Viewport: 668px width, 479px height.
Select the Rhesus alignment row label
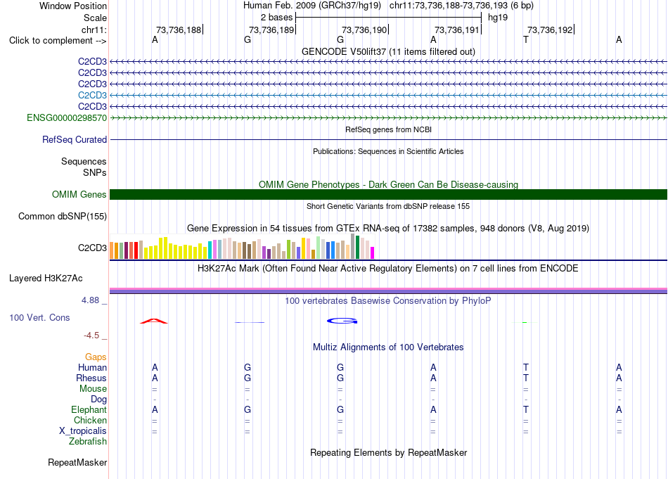[91, 378]
